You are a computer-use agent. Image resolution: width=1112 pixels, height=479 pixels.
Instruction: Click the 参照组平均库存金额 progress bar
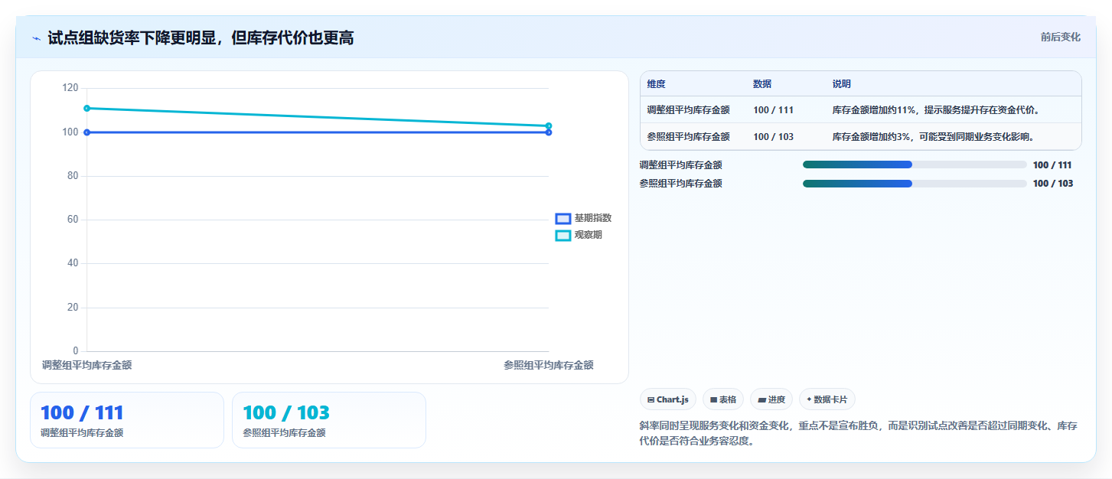(x=915, y=184)
